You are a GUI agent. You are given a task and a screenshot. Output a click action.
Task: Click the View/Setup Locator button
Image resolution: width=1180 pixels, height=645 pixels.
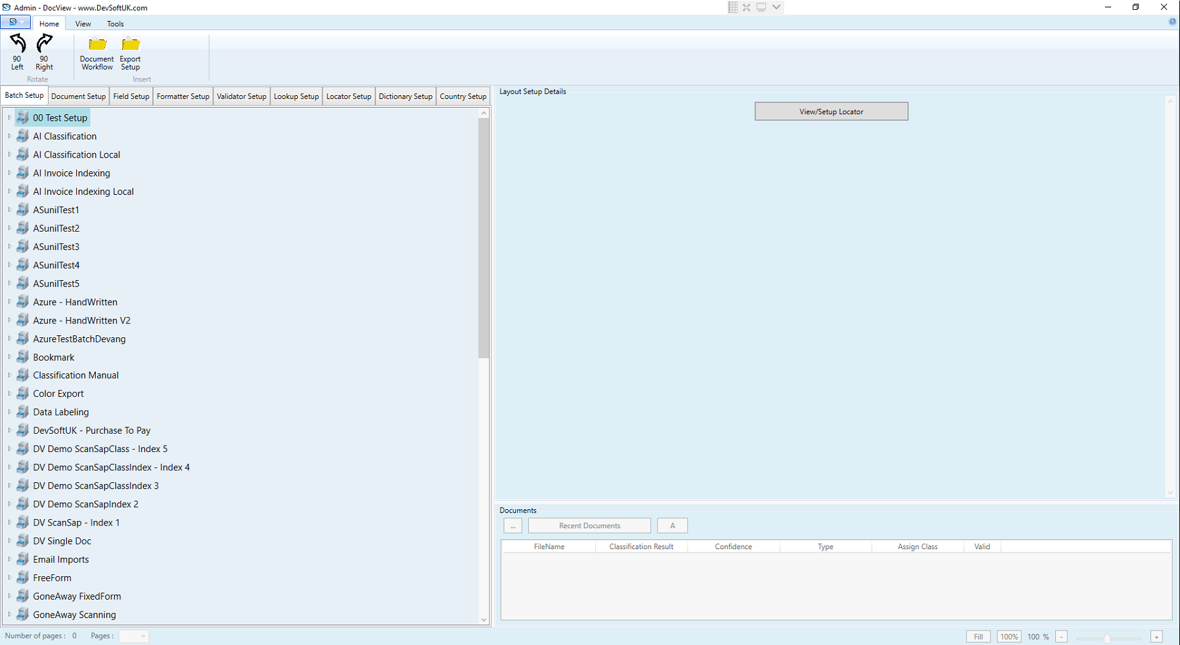[831, 111]
